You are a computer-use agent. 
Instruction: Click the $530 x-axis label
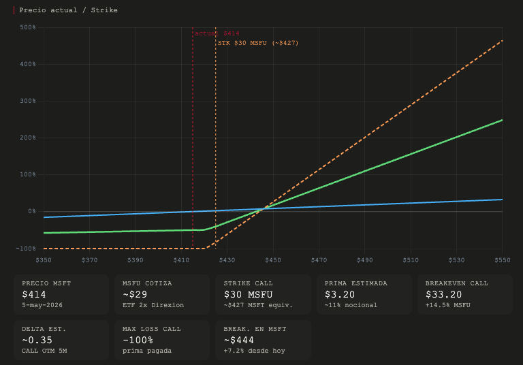click(x=456, y=260)
